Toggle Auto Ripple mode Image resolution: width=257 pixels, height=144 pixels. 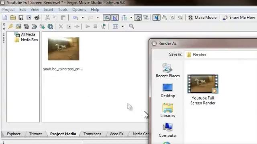coord(124,18)
